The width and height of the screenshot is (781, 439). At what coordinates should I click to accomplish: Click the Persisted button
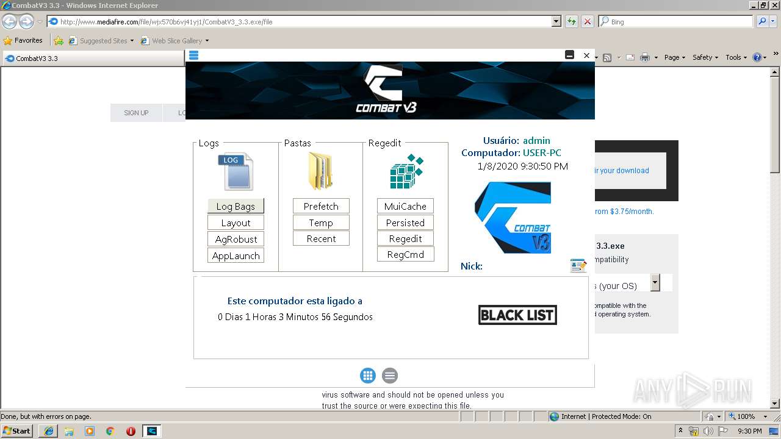[x=405, y=223]
